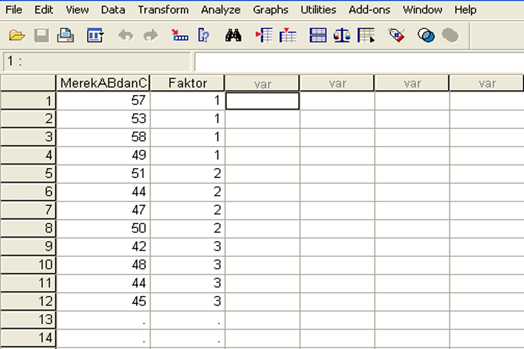Open a data file
Screen dimensions: 524x349
point(16,35)
